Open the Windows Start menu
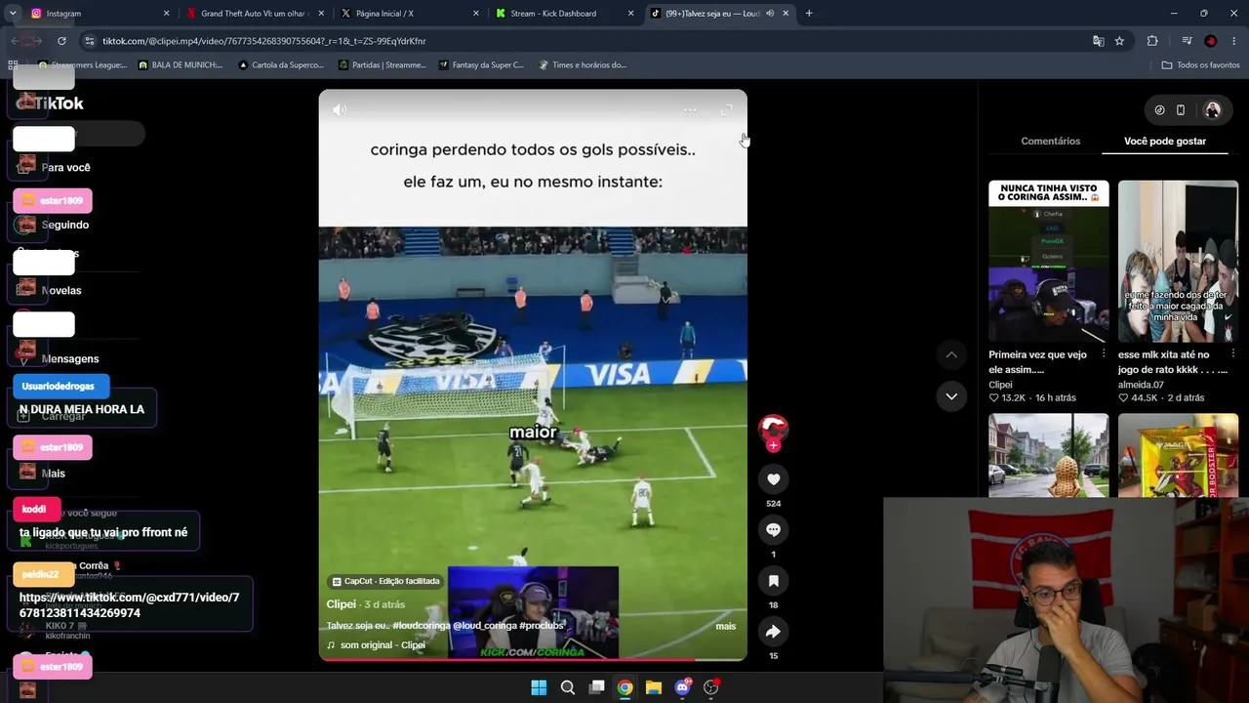The image size is (1249, 703). (x=539, y=687)
